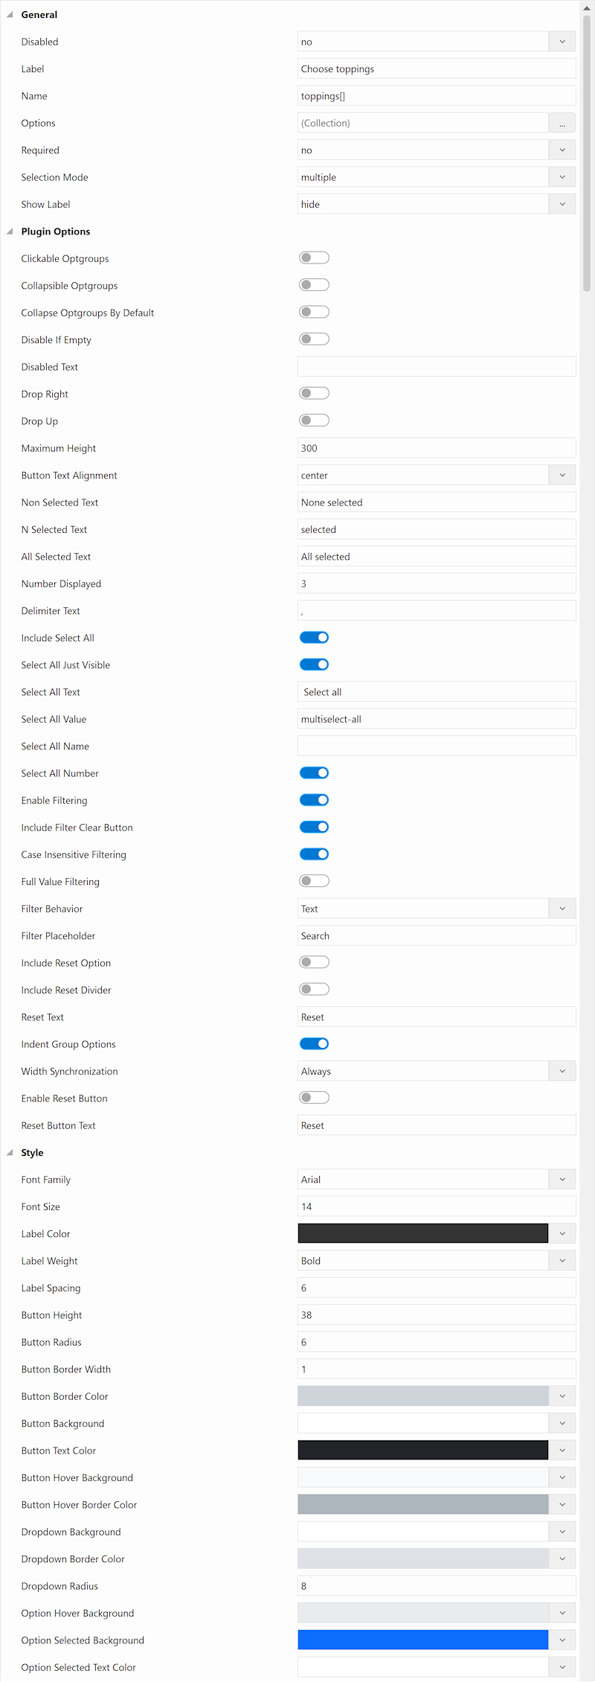Viewport: 595px width, 1682px height.
Task: Turn off Include Select All toggle
Action: 314,638
